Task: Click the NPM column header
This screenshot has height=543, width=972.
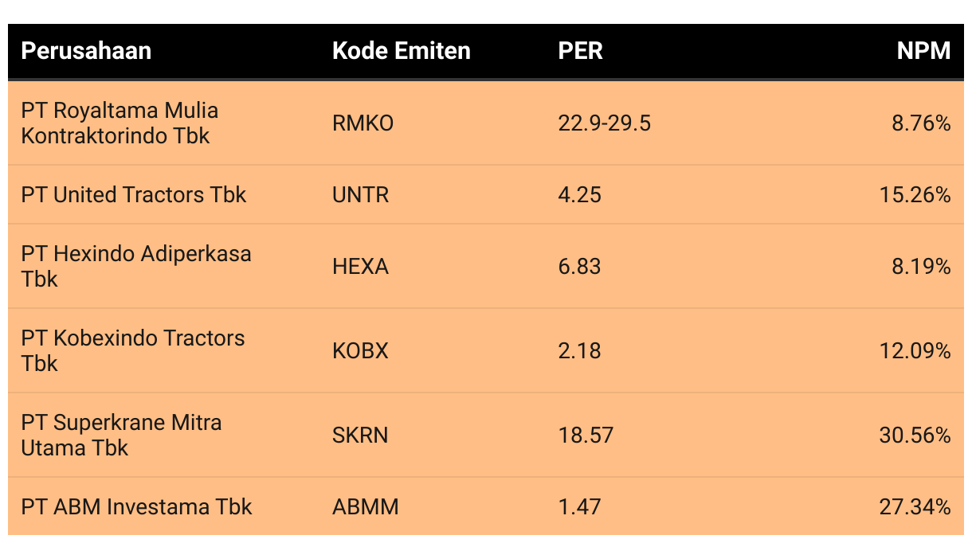Action: (923, 52)
